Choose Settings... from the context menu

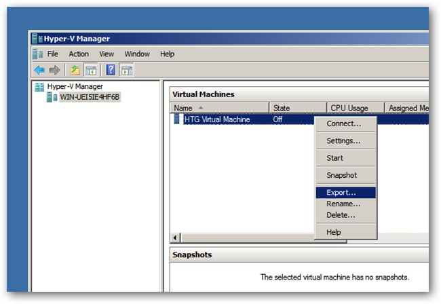(345, 140)
